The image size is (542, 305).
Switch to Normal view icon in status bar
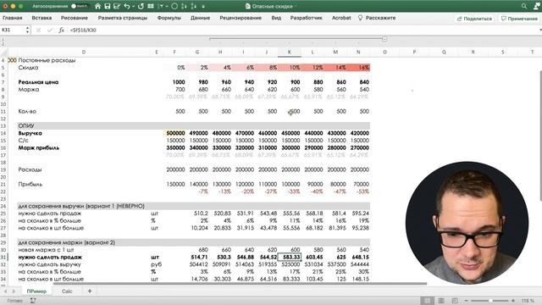pos(427,301)
